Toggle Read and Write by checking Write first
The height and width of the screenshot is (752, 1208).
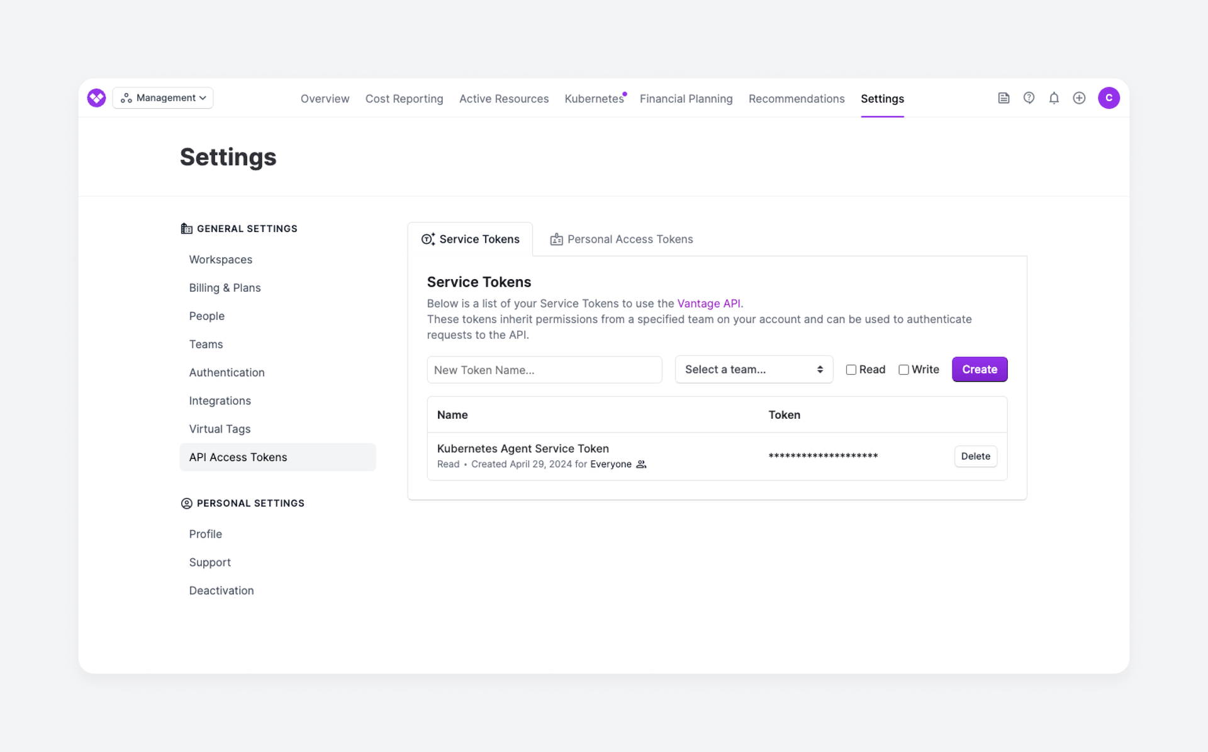[904, 370]
